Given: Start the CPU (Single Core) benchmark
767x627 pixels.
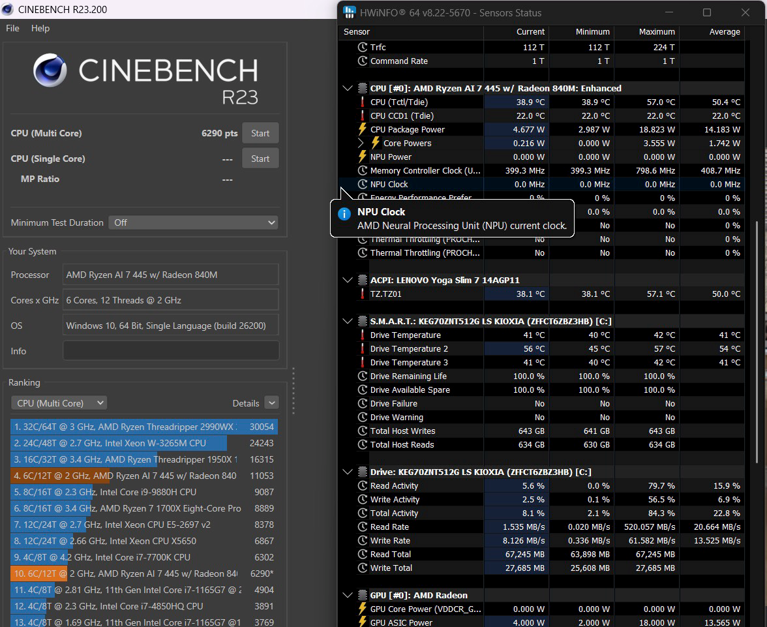Looking at the screenshot, I should point(260,159).
